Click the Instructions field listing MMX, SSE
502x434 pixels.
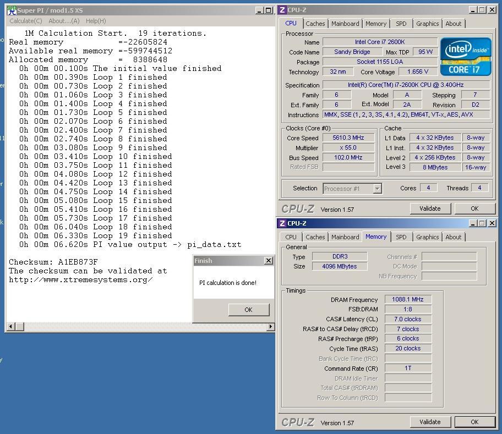click(406, 114)
